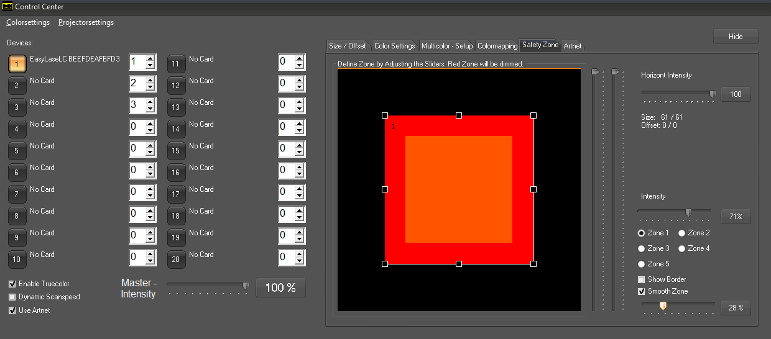Select device slot 11 button
The width and height of the screenshot is (771, 339).
176,63
